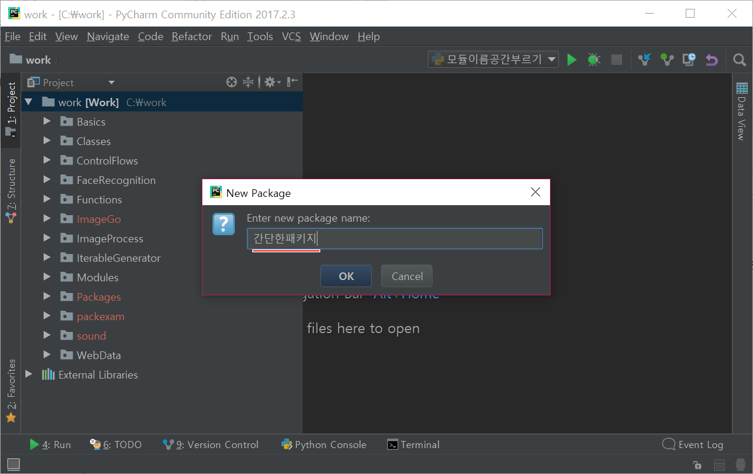The width and height of the screenshot is (753, 474).
Task: Open Search Everywhere magnifier icon
Action: pos(739,60)
